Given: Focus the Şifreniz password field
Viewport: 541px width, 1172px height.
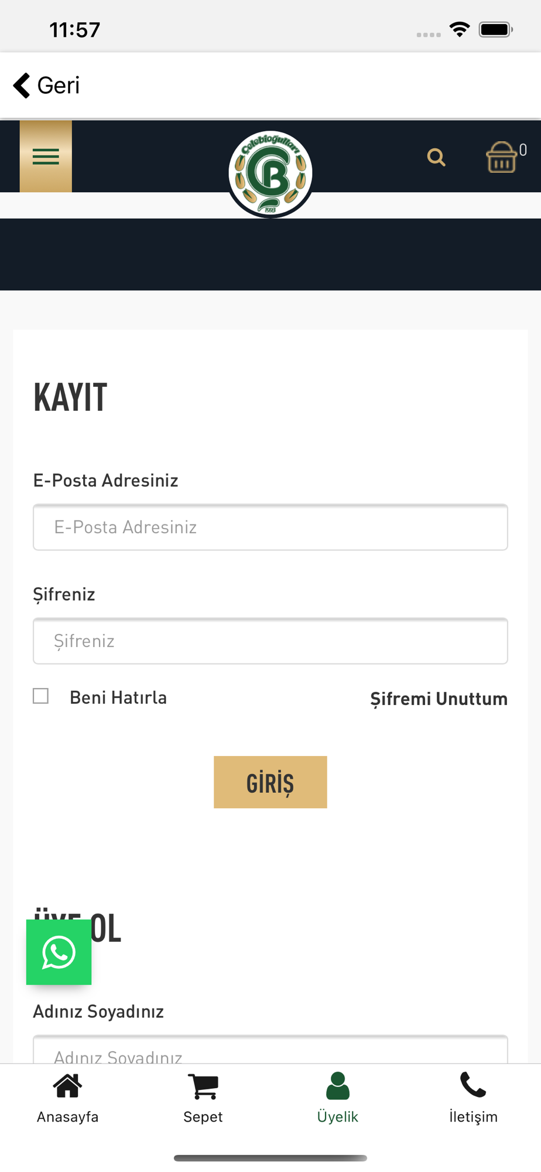Looking at the screenshot, I should coord(270,640).
